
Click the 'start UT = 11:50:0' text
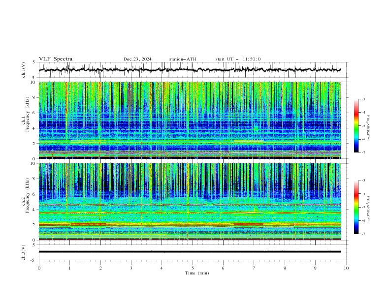pos(238,59)
